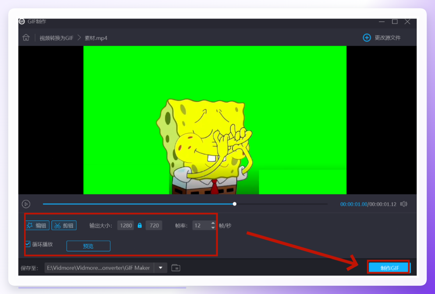Close the GIF制作 window
Image resolution: width=435 pixels, height=294 pixels.
point(407,22)
